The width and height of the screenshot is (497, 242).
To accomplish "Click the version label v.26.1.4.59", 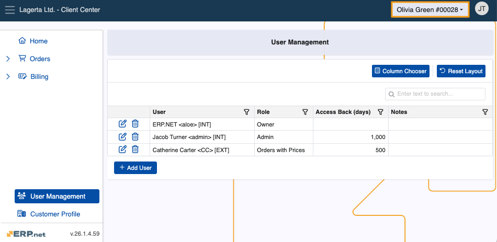I will (x=85, y=234).
